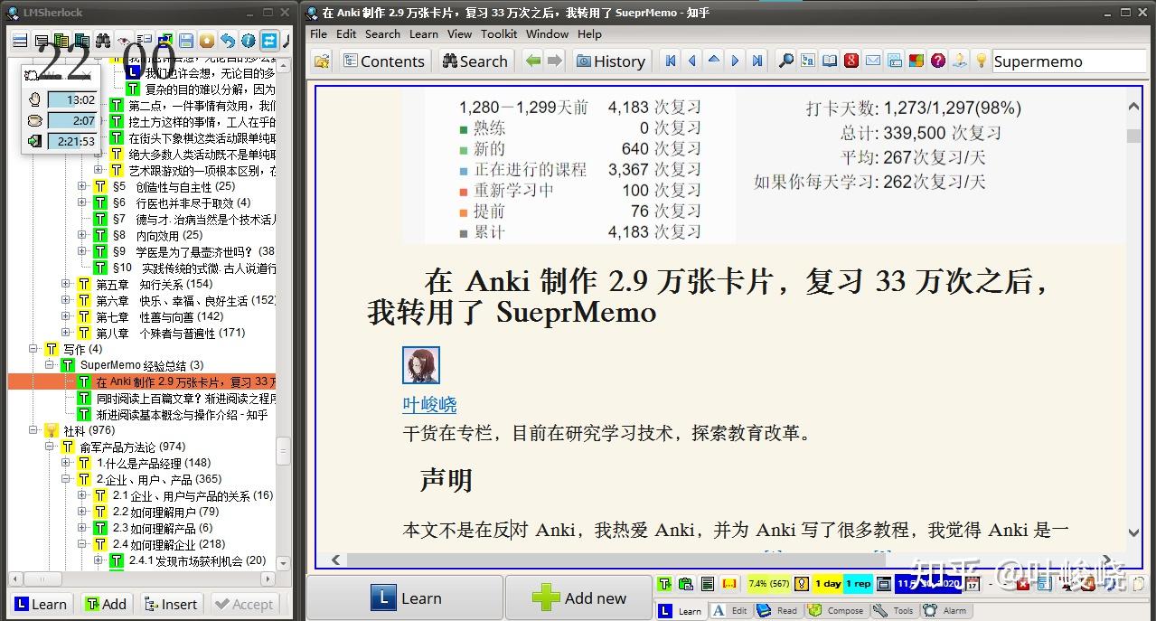Open the Toolkit menu
The width and height of the screenshot is (1156, 621).
coord(499,33)
